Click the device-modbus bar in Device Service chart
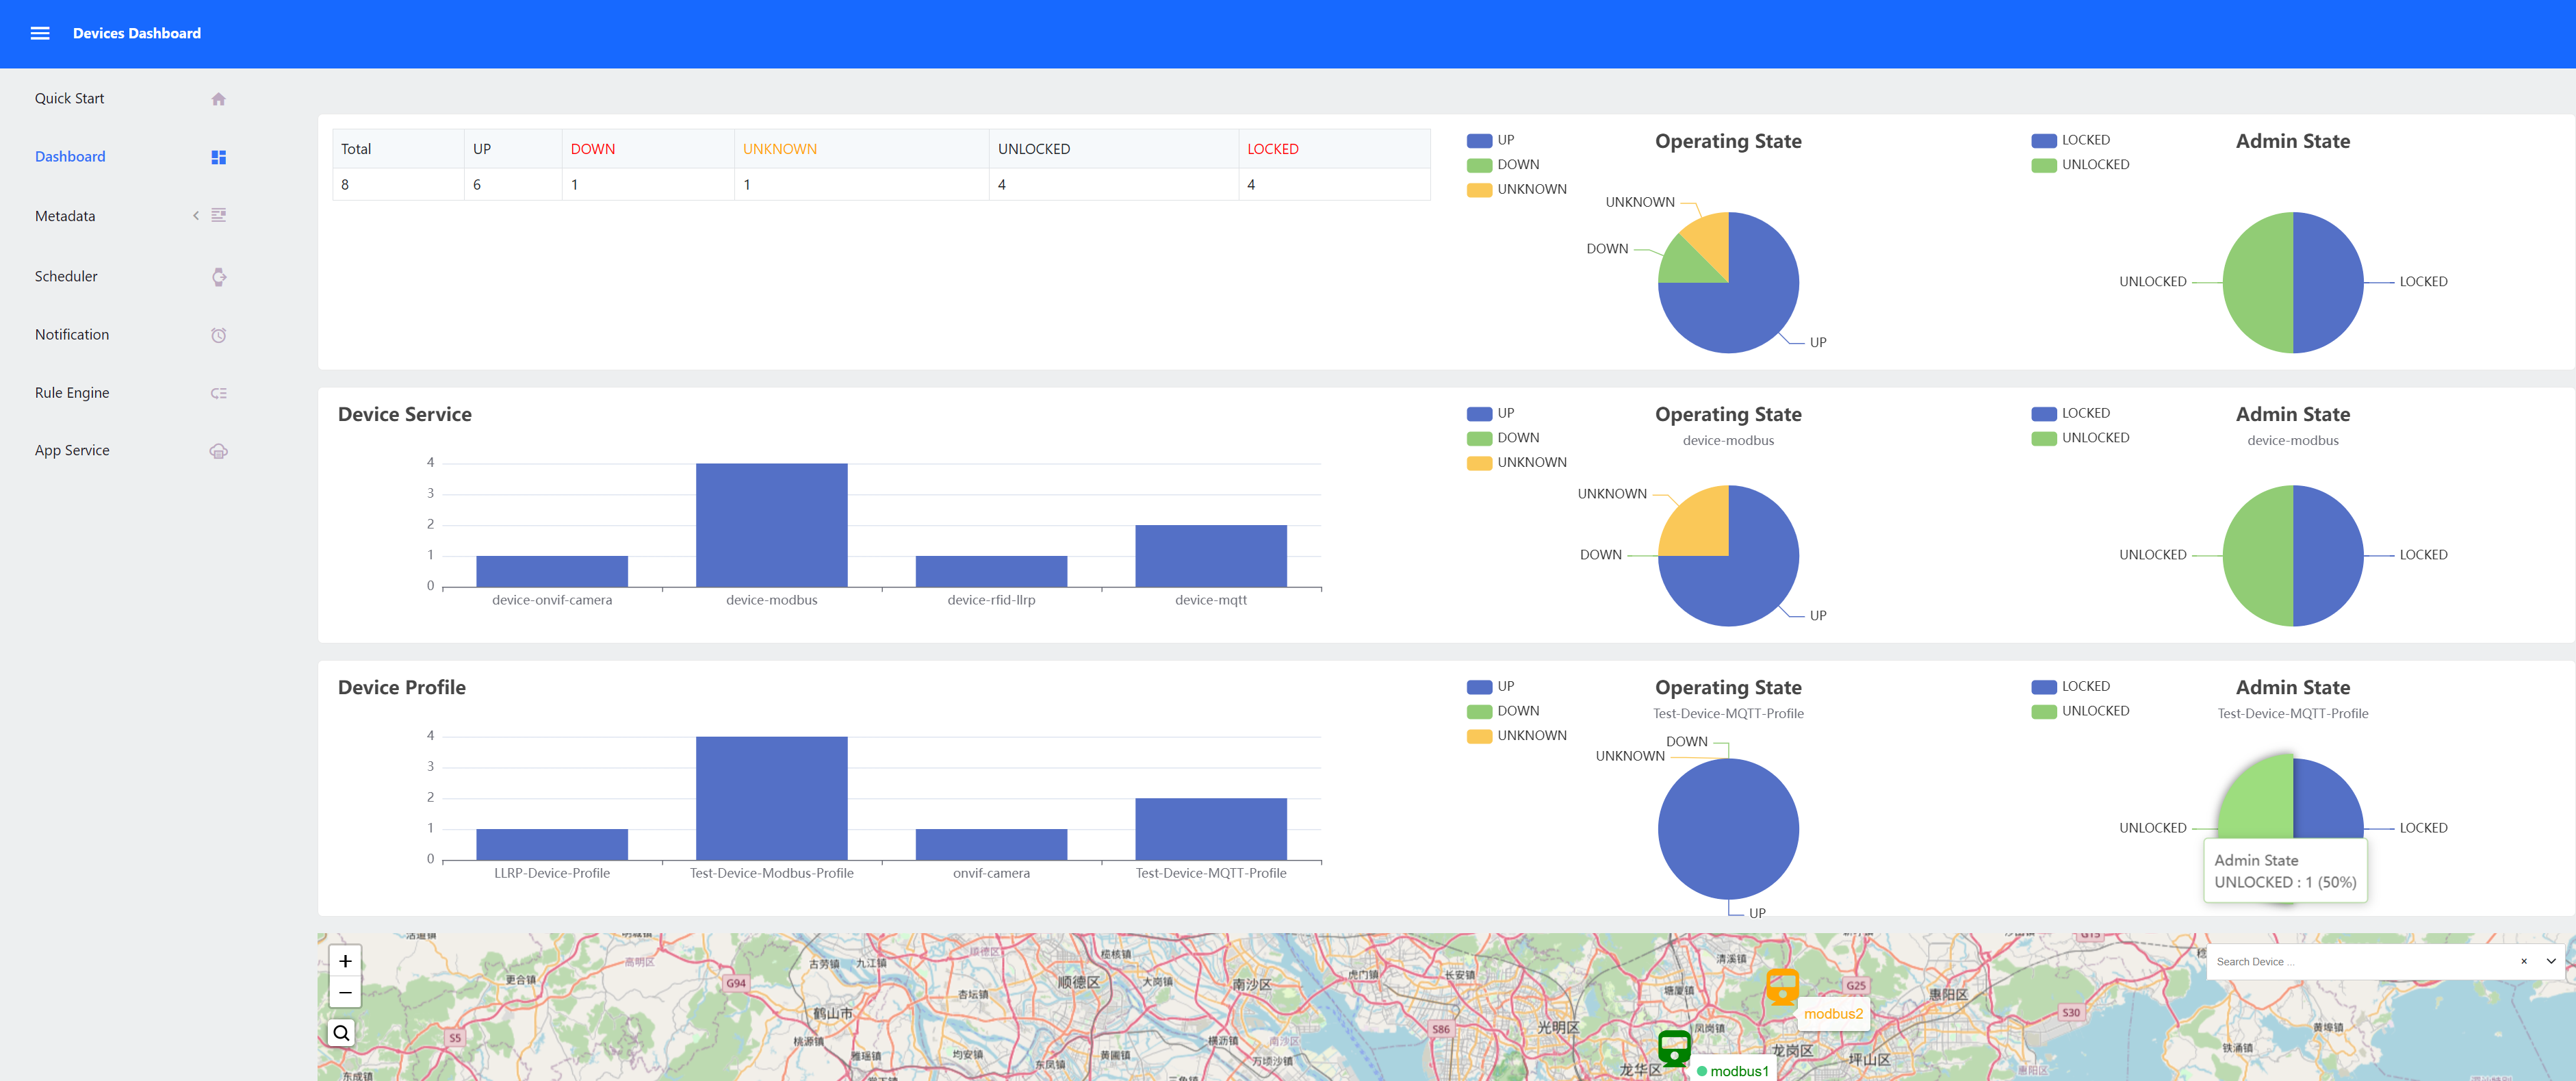 [771, 525]
